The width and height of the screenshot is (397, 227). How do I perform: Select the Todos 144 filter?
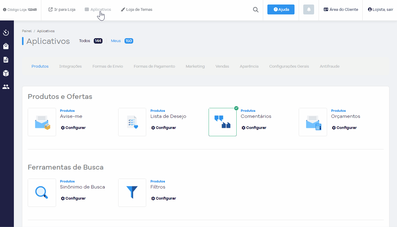click(x=91, y=41)
